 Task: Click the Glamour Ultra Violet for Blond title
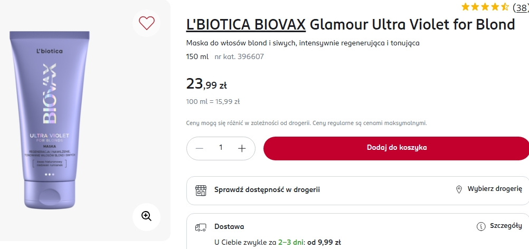412,25
